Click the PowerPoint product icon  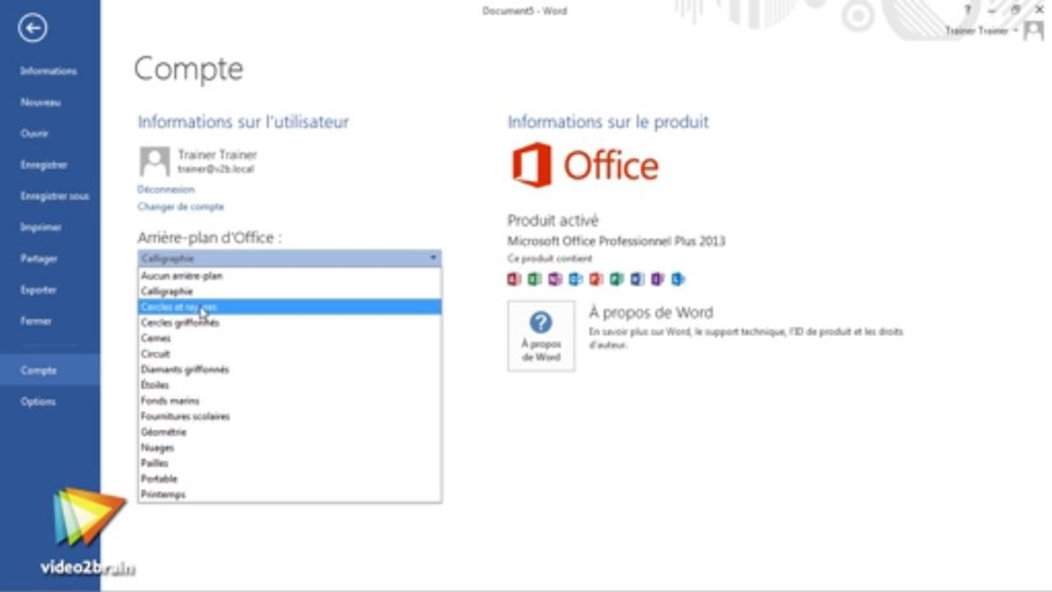pyautogui.click(x=596, y=280)
